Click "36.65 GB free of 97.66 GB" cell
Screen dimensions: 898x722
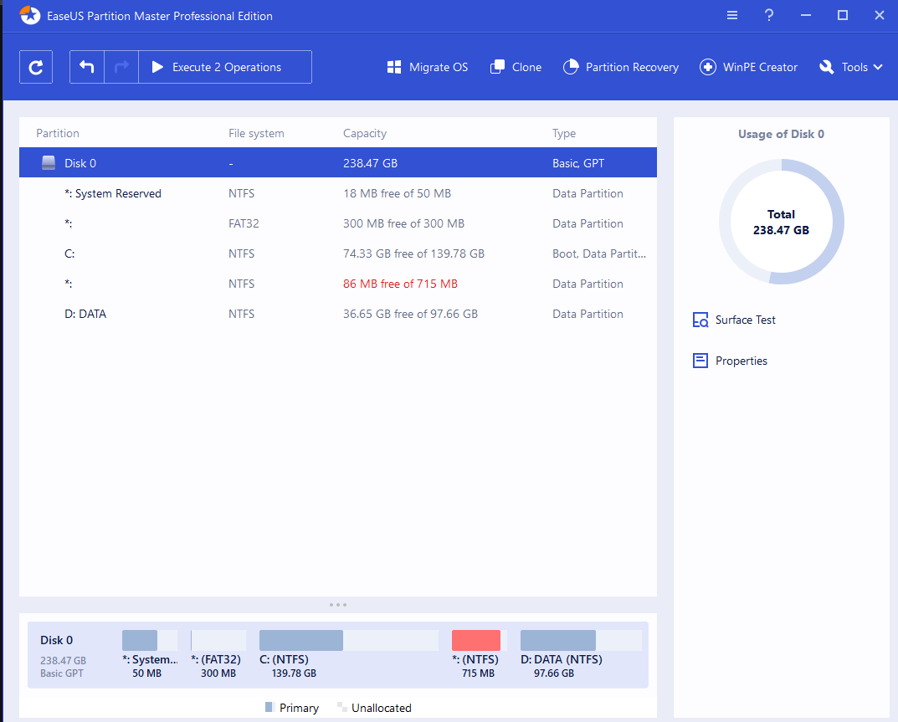point(410,314)
